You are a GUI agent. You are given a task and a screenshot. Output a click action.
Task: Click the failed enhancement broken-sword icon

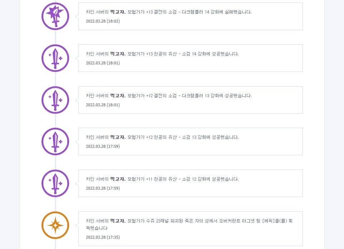coord(55,16)
